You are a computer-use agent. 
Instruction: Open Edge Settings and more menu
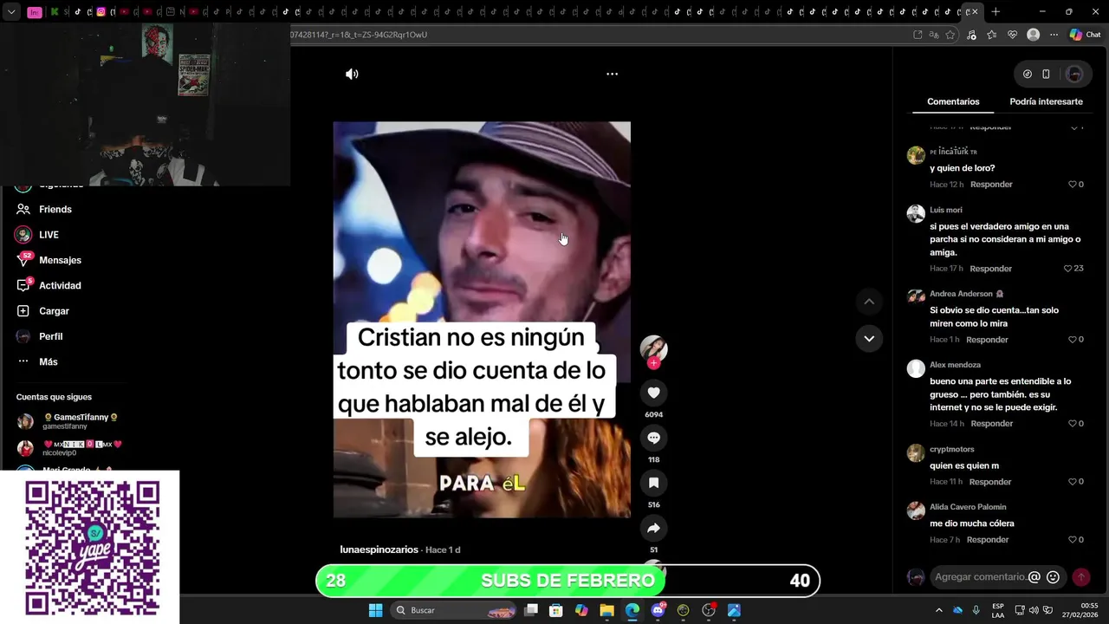tap(1054, 35)
